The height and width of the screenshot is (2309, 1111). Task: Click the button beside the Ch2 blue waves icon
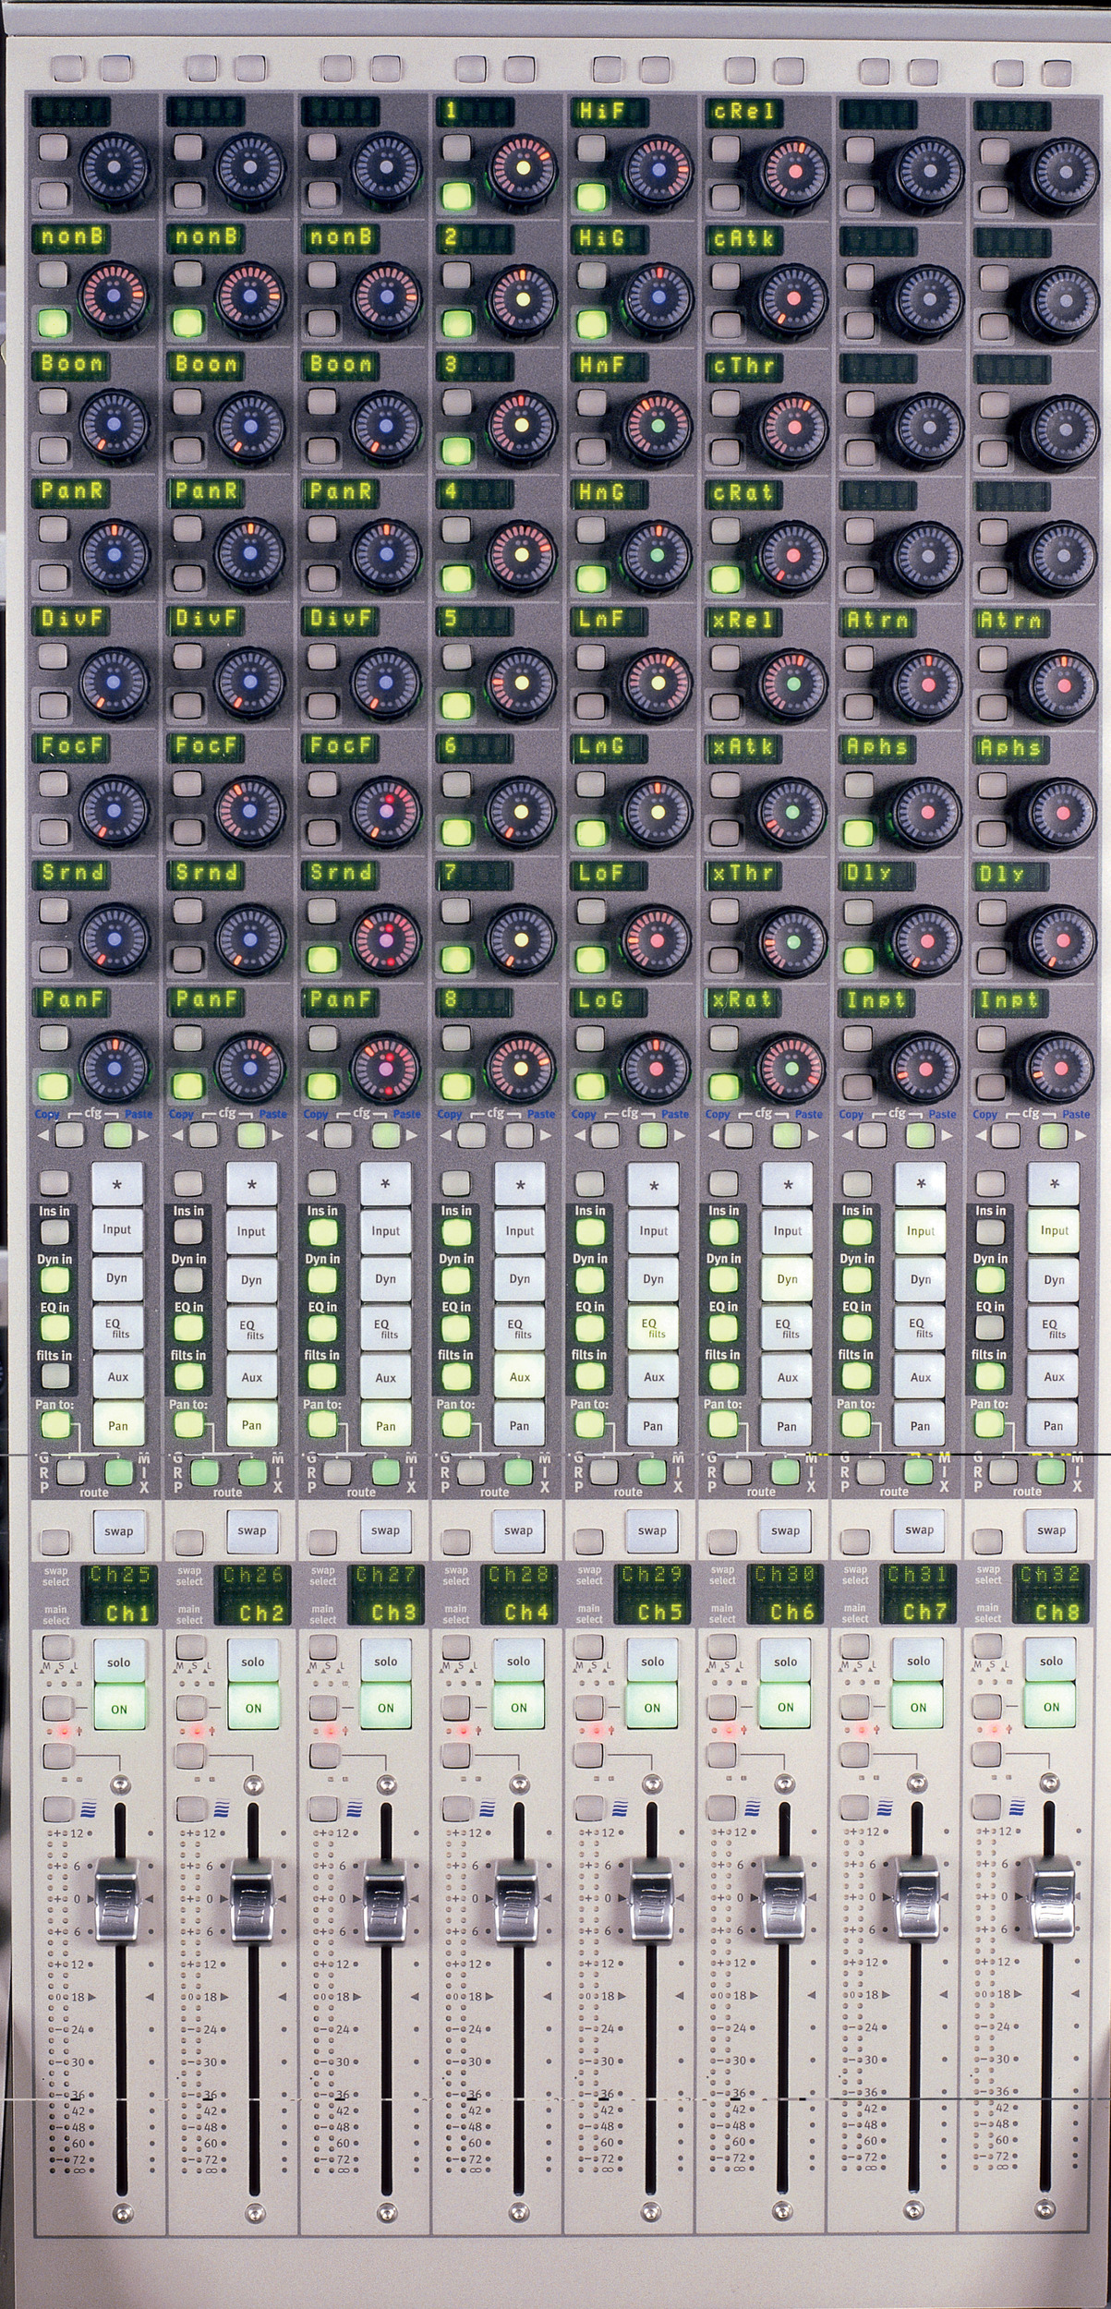(191, 1807)
